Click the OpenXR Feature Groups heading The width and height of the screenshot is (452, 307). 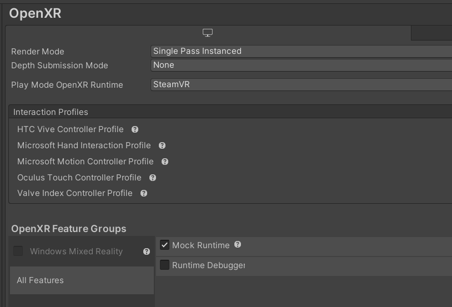(x=69, y=229)
